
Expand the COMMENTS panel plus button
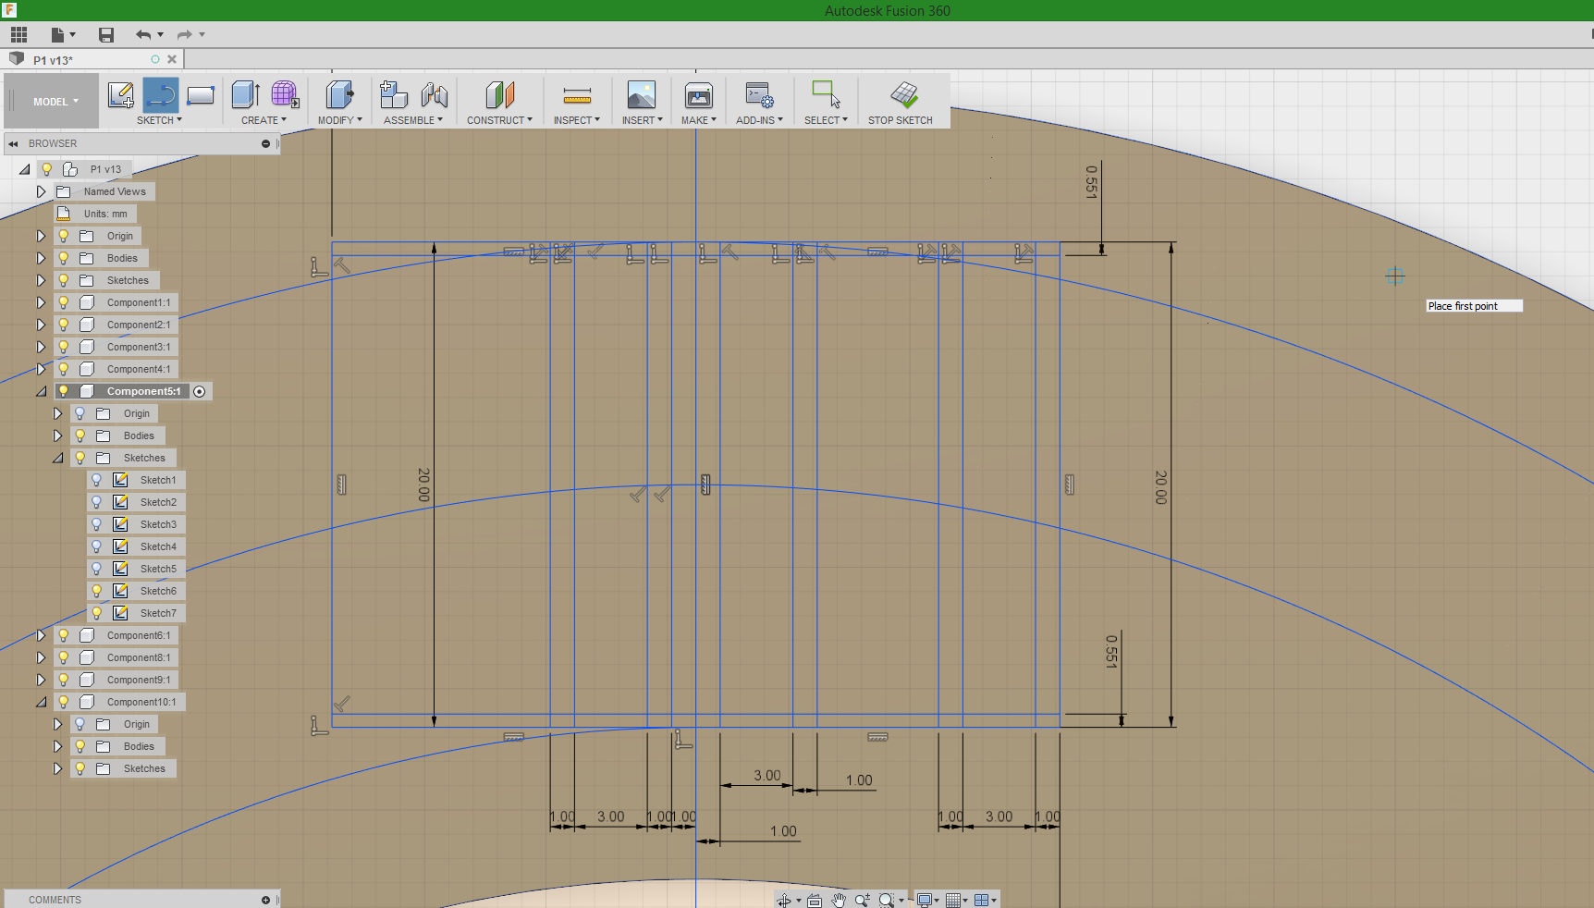coord(265,900)
